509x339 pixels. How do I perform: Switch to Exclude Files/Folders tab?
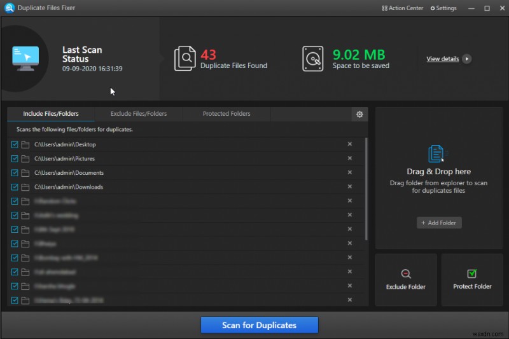point(139,114)
